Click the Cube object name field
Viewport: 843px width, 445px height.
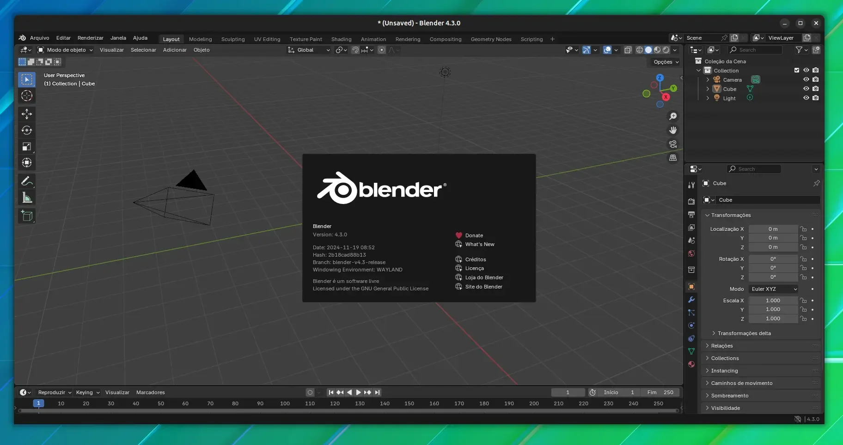tap(767, 200)
